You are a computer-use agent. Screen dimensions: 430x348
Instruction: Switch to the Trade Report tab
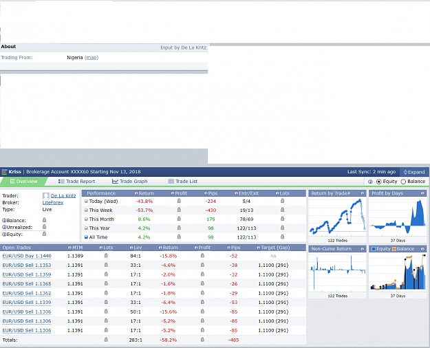(76, 182)
